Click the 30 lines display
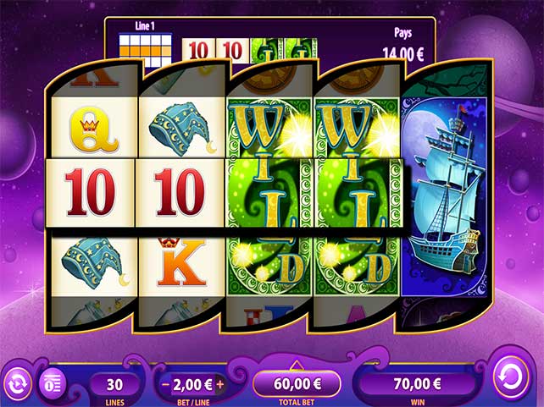This screenshot has width=544, height=407. pyautogui.click(x=115, y=385)
